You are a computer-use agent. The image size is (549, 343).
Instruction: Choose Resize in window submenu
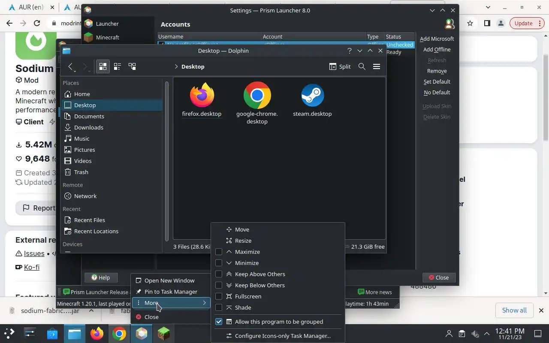click(x=278, y=241)
